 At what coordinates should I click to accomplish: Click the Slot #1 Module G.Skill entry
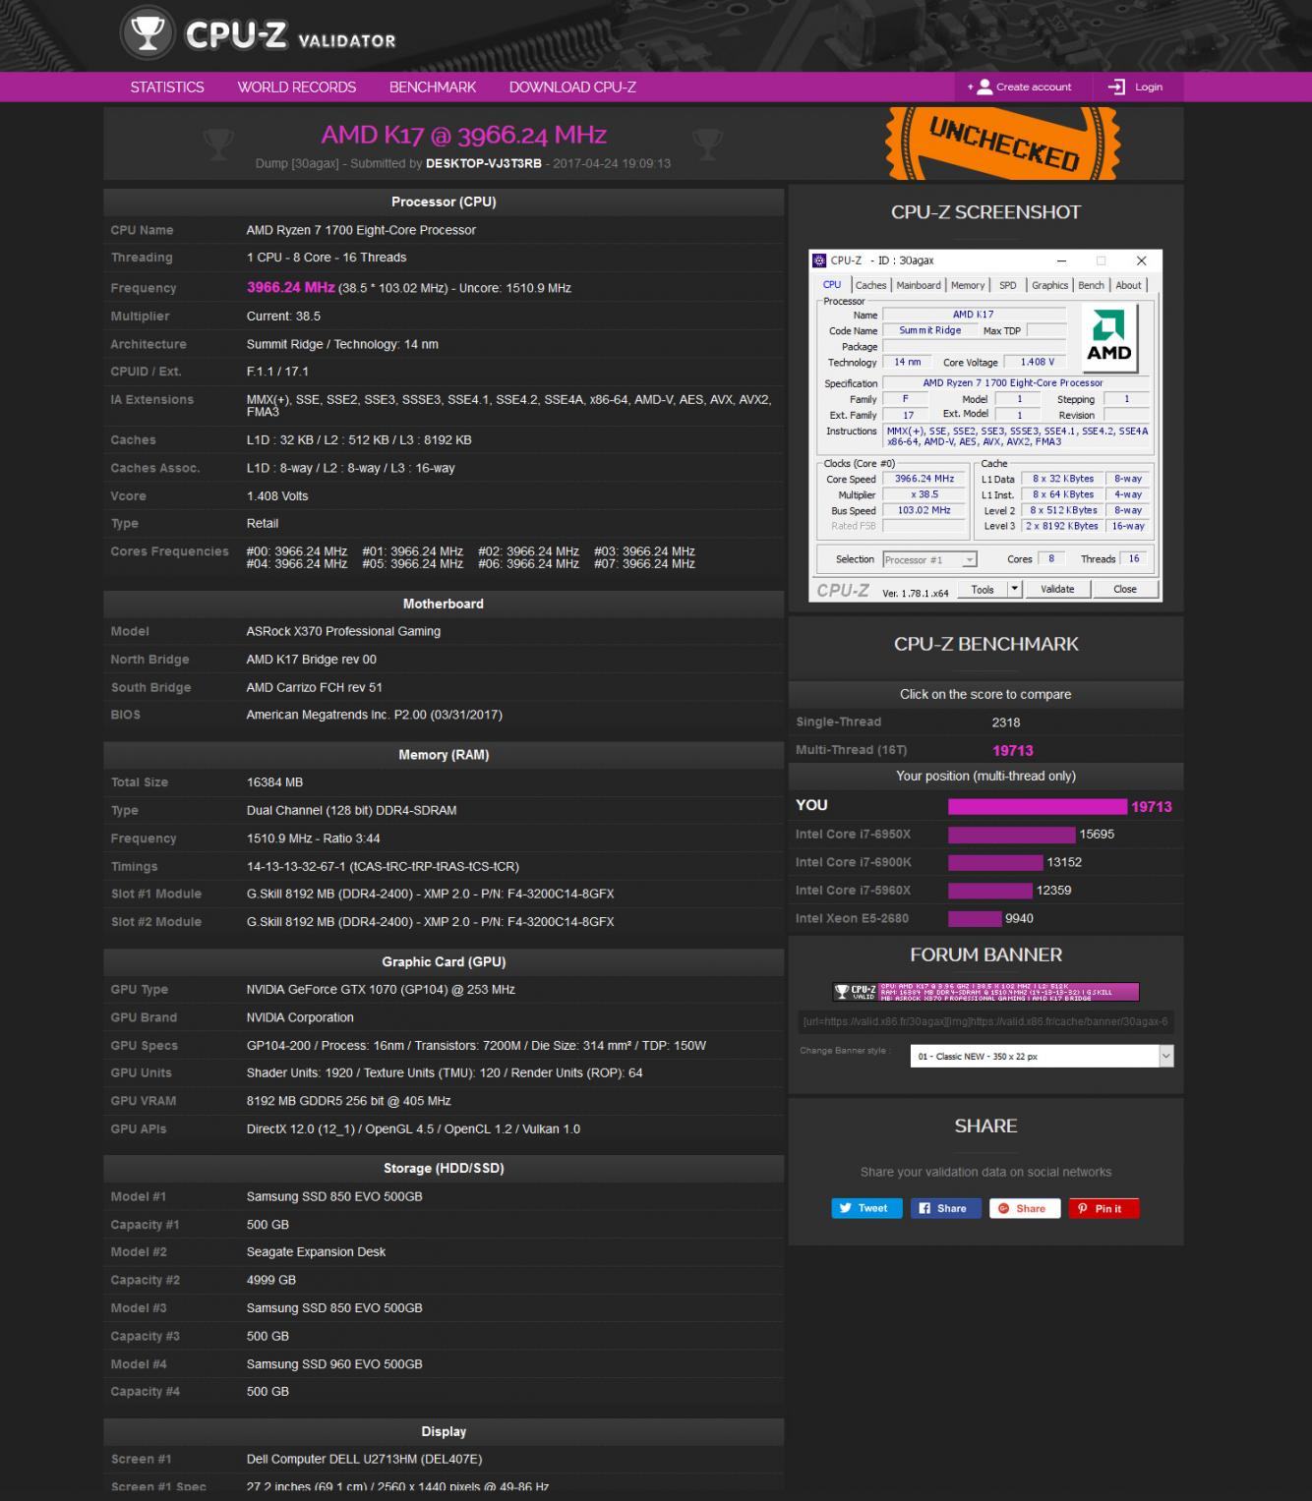(430, 894)
